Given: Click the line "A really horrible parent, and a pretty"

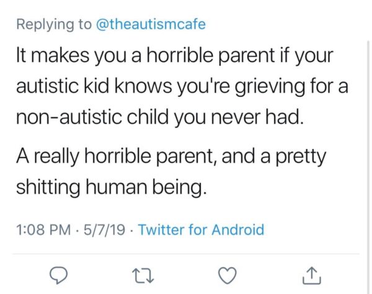Looking at the screenshot, I should 171,157.
